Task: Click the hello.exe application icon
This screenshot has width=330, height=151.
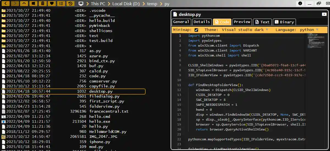Action: (x=4, y=121)
